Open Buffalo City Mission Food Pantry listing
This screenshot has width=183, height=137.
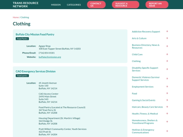35,35
